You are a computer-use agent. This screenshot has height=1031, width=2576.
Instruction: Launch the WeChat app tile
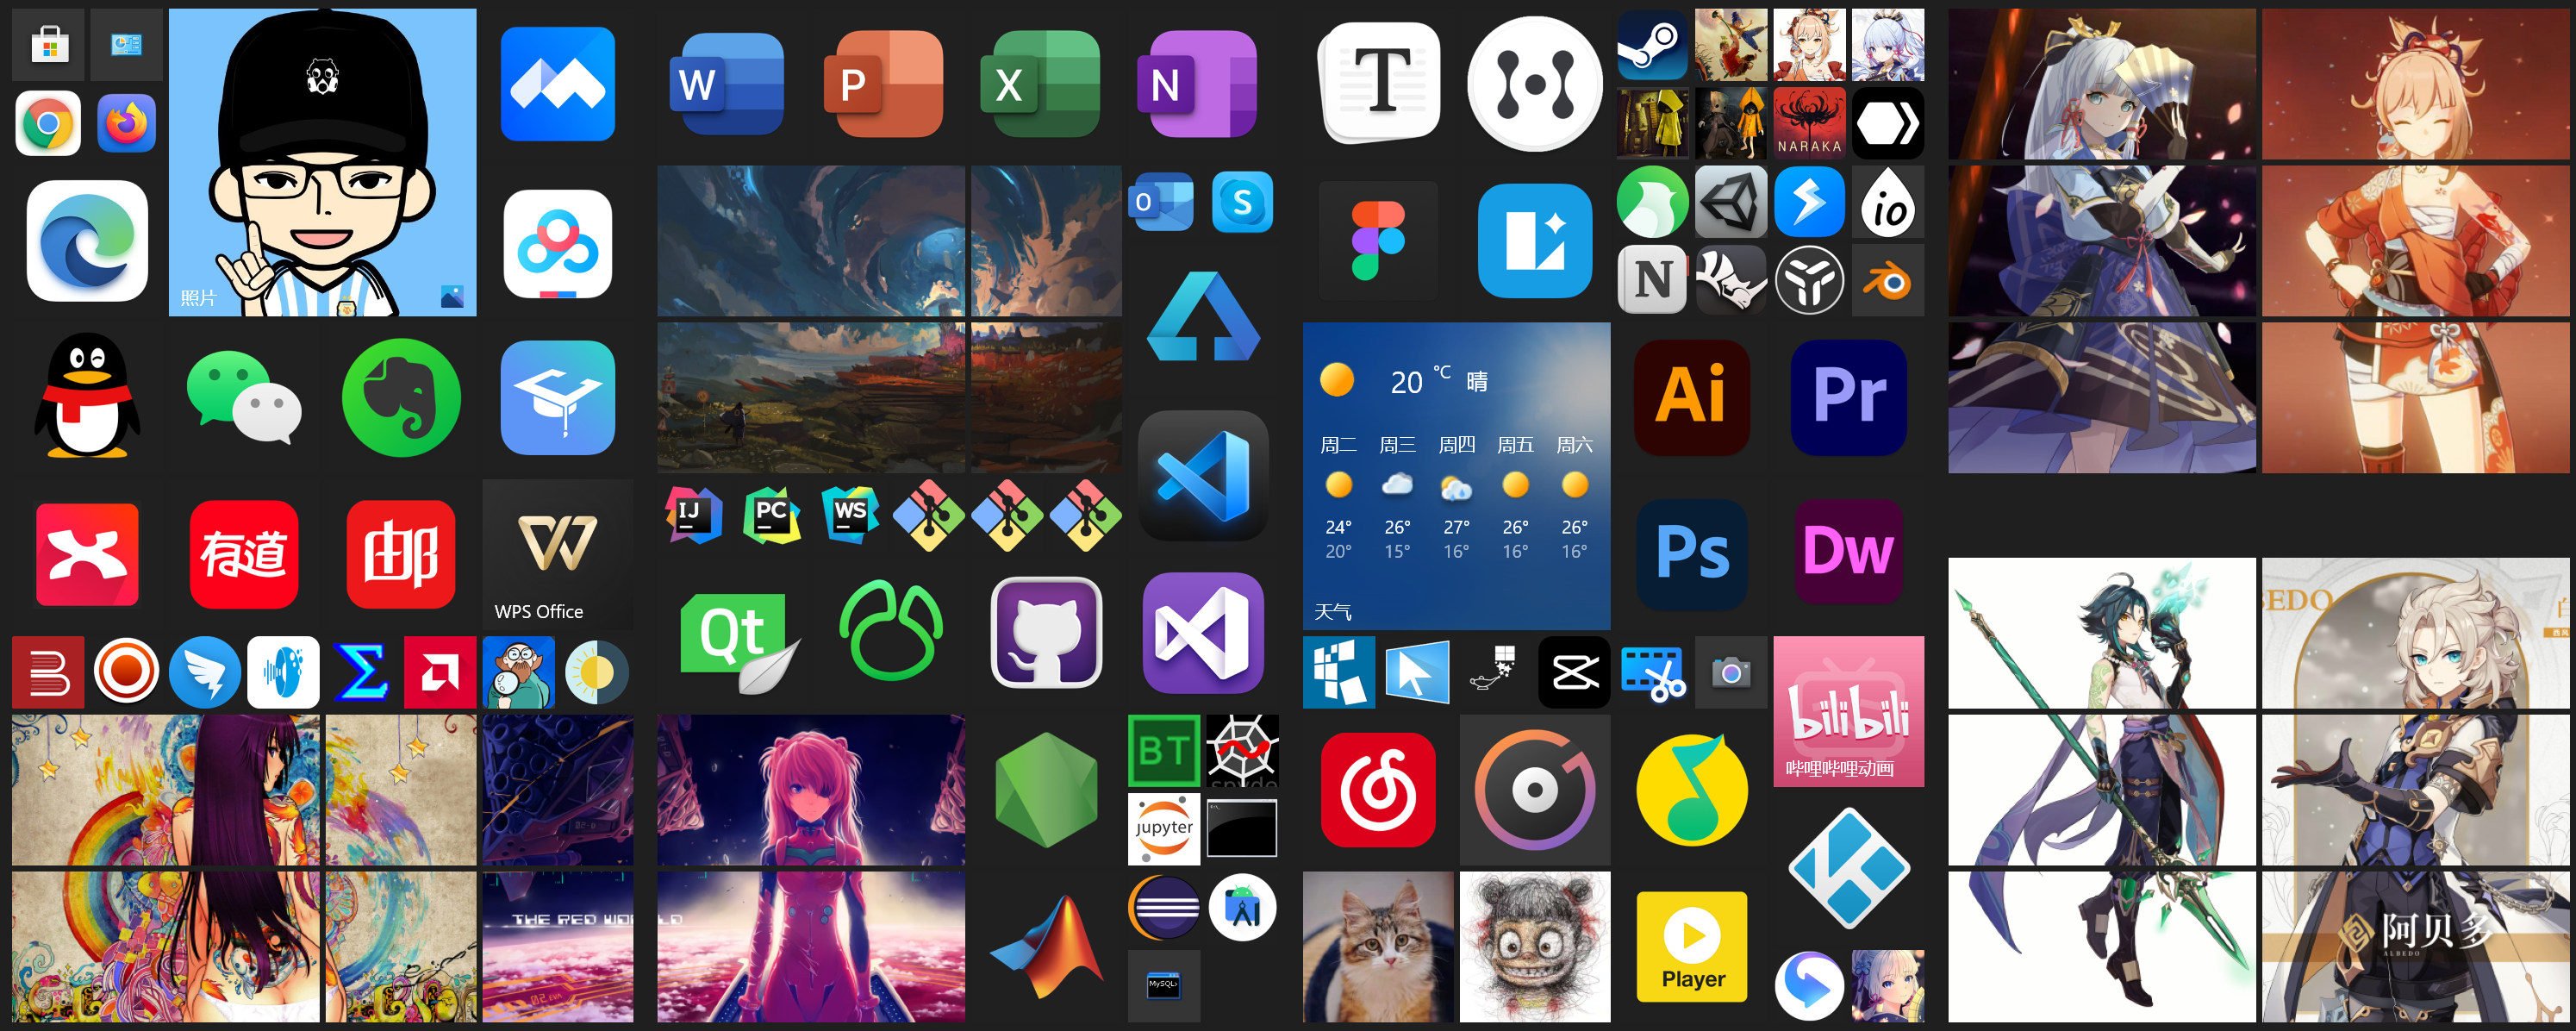point(244,398)
